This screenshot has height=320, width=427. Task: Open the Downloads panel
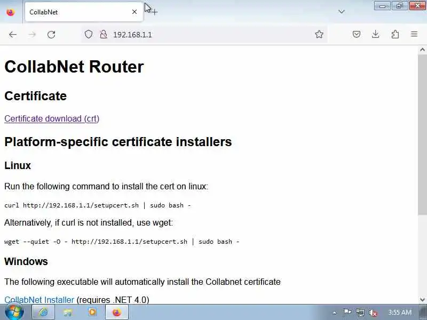pyautogui.click(x=376, y=34)
